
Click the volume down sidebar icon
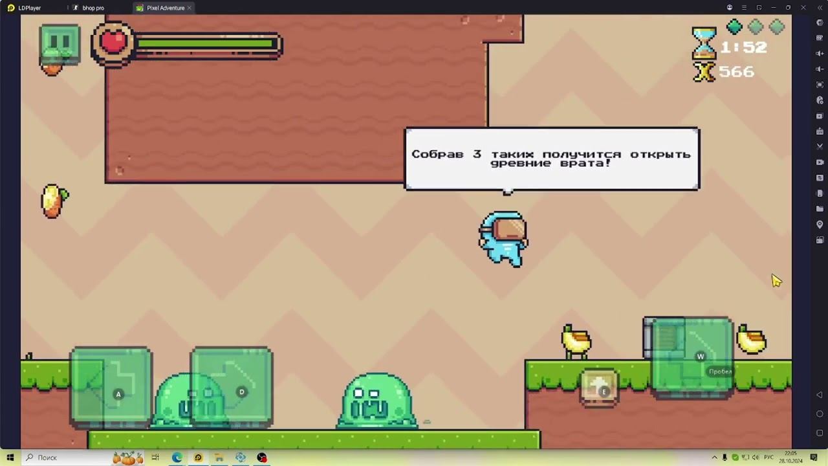(820, 69)
